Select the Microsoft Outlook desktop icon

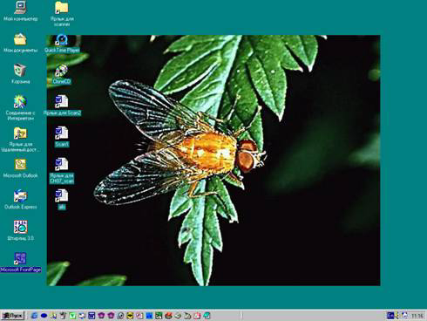pos(20,165)
